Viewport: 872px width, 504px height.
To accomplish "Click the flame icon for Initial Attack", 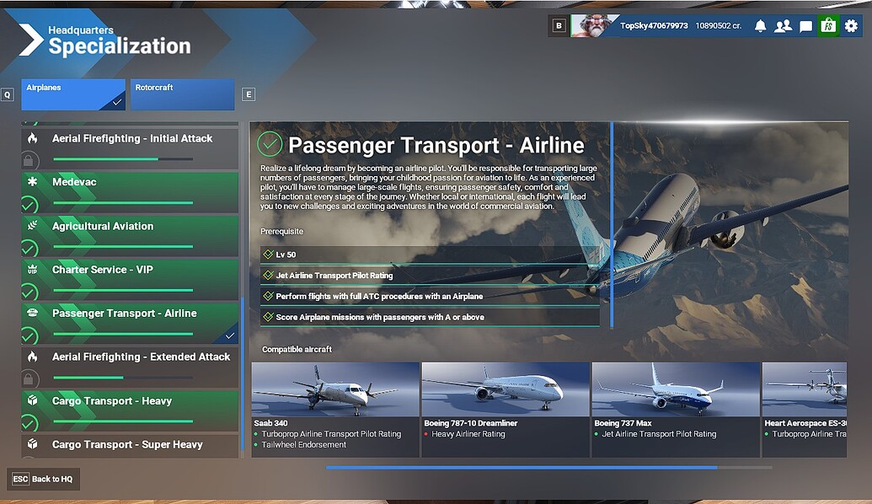I will pos(32,138).
